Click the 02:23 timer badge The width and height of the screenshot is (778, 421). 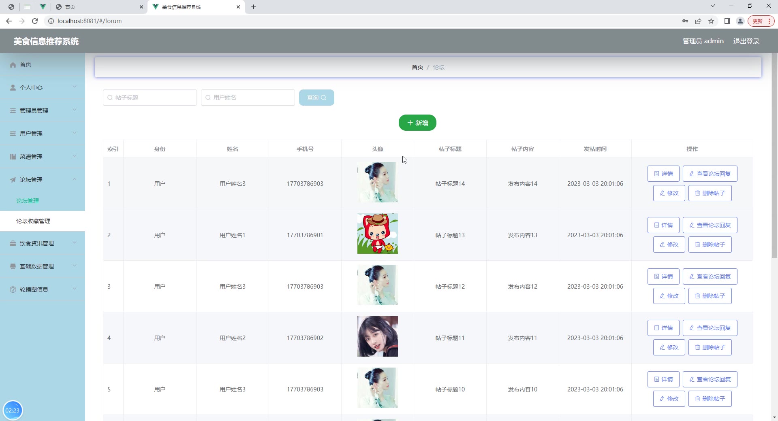(13, 410)
